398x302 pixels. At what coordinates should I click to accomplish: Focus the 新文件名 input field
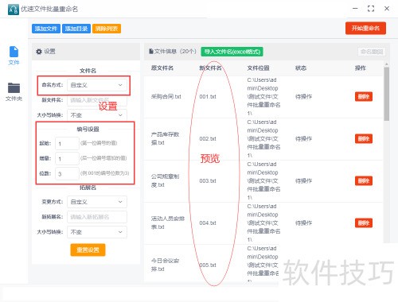(x=97, y=100)
